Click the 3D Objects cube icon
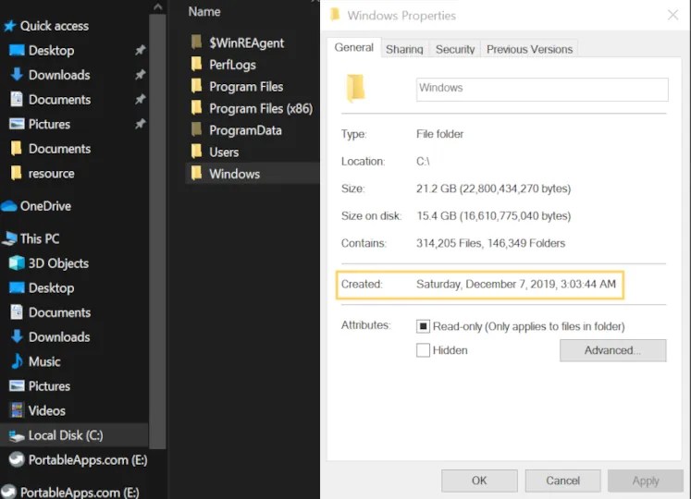This screenshot has height=499, width=691. tap(17, 263)
